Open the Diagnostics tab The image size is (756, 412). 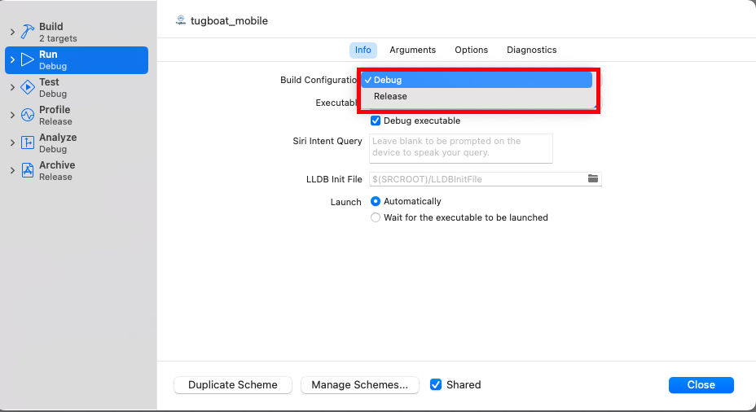(532, 50)
